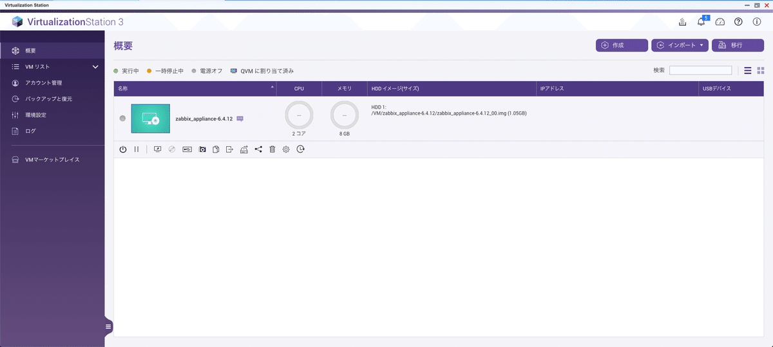Open バックアップと復元 in the sidebar
The height and width of the screenshot is (347, 773).
pos(52,98)
